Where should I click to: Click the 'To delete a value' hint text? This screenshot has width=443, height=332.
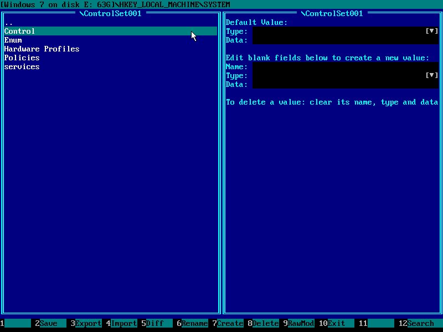pos(332,102)
